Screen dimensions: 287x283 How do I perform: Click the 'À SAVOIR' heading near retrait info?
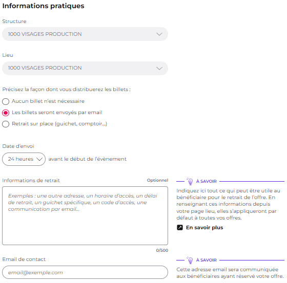[x=206, y=181]
